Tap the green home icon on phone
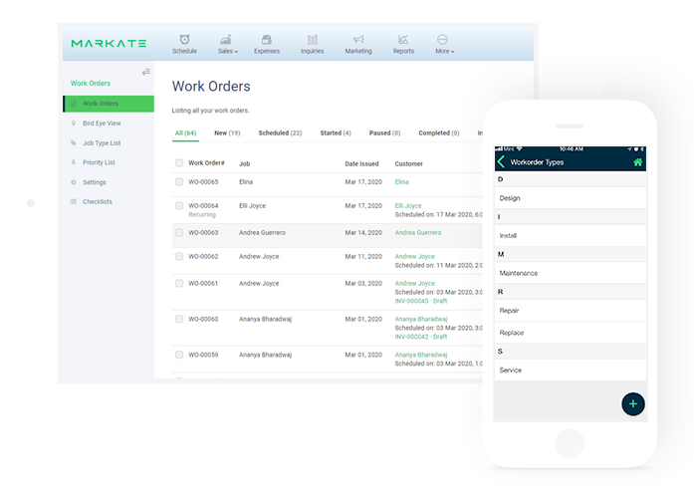 coord(637,162)
